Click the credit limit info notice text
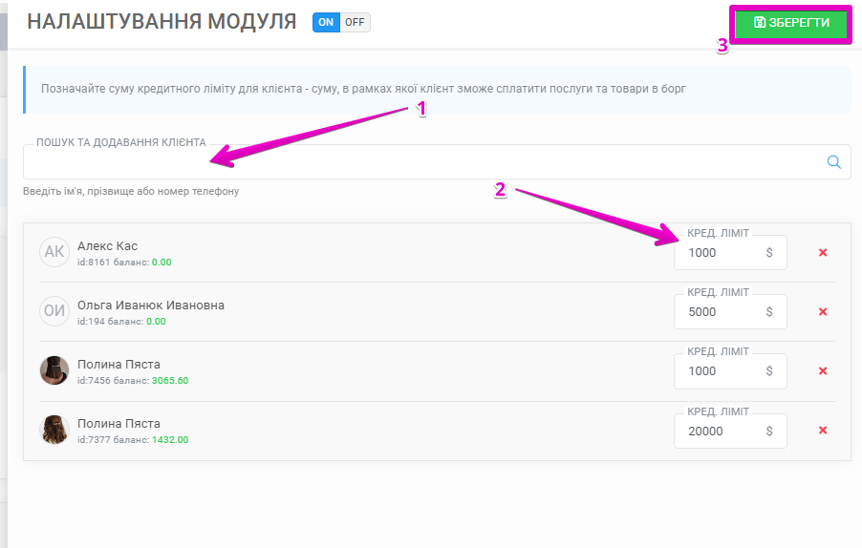 tap(363, 89)
